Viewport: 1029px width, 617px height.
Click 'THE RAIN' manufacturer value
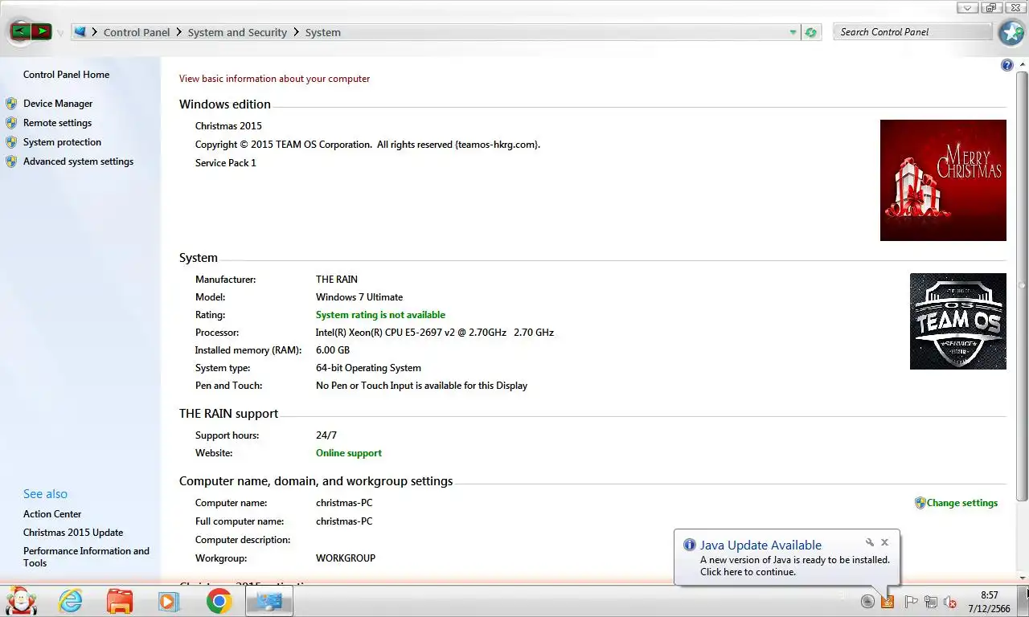337,280
